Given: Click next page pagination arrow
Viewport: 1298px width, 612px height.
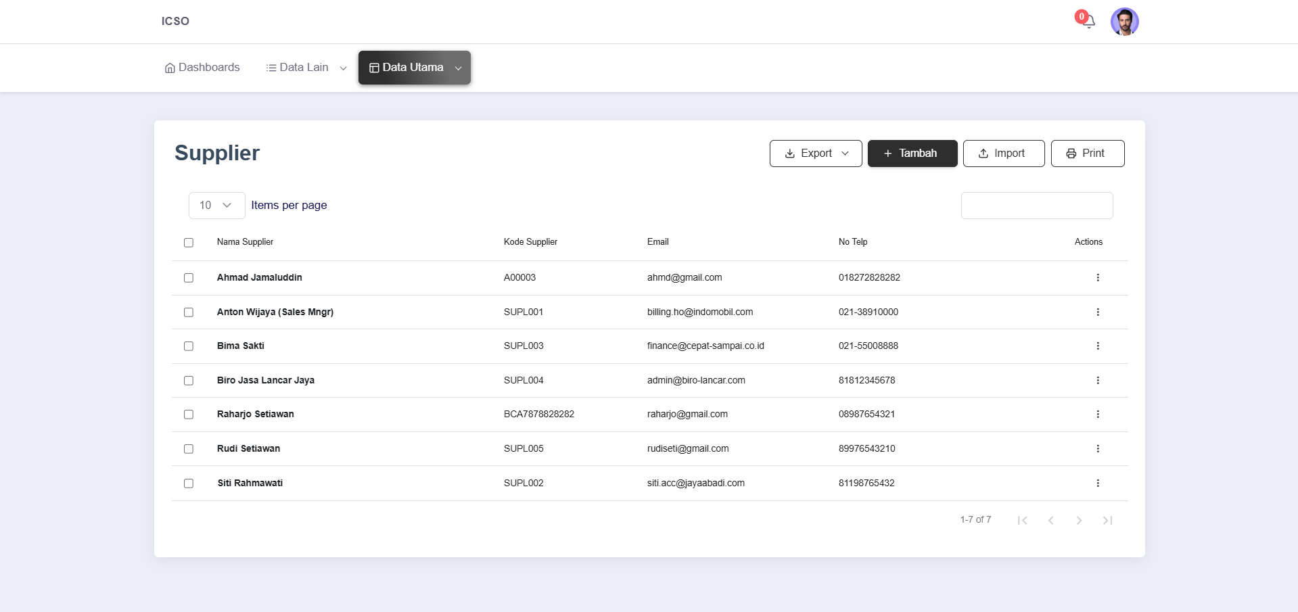Looking at the screenshot, I should pyautogui.click(x=1079, y=520).
